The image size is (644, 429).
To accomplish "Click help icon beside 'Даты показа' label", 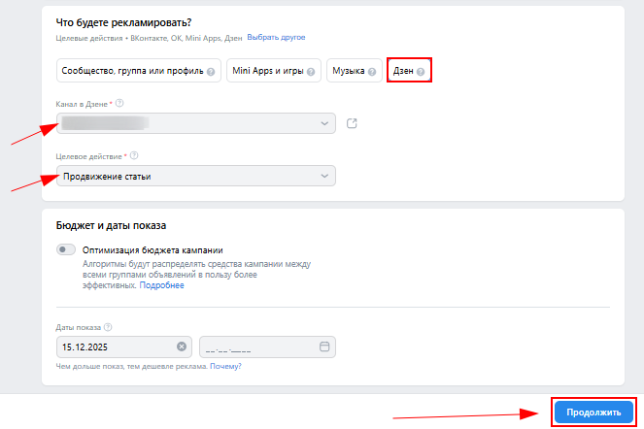I will pyautogui.click(x=108, y=328).
